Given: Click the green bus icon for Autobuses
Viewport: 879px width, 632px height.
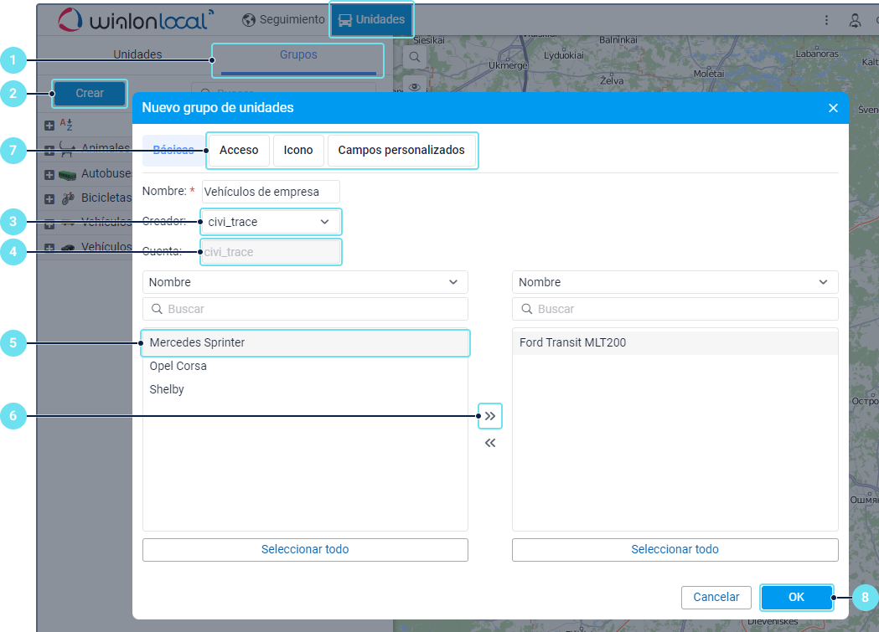Looking at the screenshot, I should [x=67, y=175].
